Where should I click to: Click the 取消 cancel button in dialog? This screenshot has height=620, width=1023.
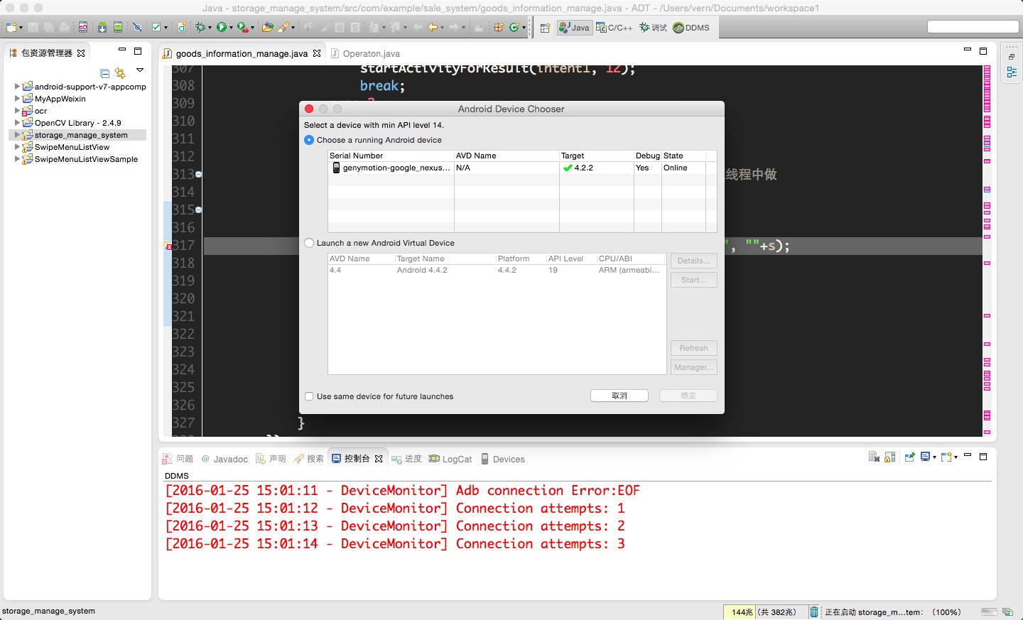pyautogui.click(x=619, y=396)
